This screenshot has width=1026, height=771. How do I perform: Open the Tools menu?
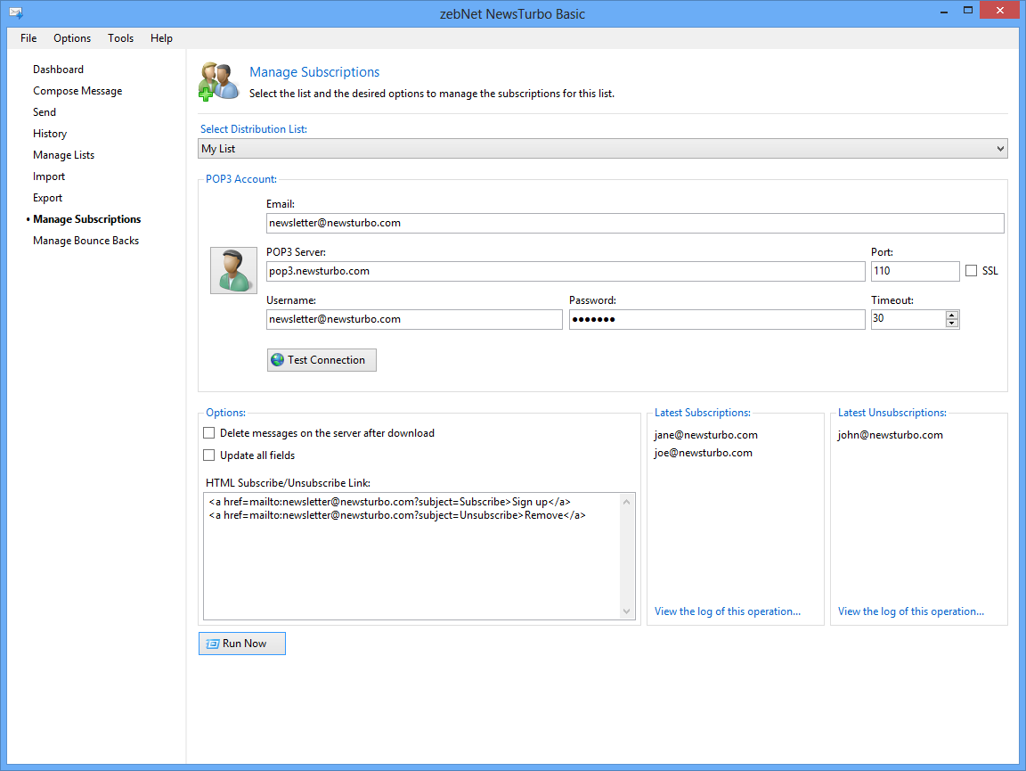[120, 38]
